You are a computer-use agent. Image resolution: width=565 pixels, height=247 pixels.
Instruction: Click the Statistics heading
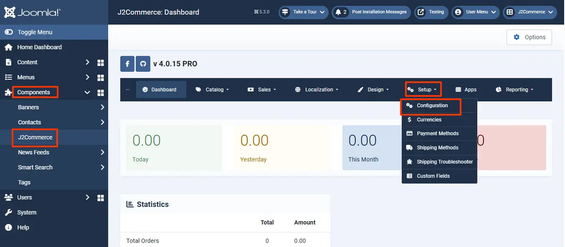coord(147,204)
